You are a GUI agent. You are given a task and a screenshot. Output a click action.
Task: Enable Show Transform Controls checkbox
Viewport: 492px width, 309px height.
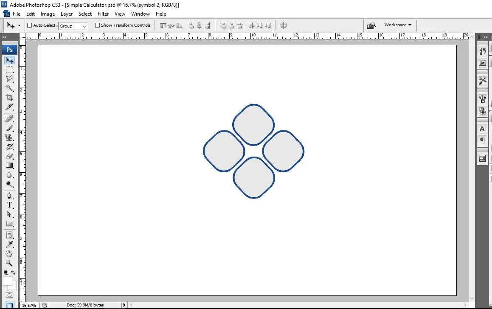click(x=97, y=25)
